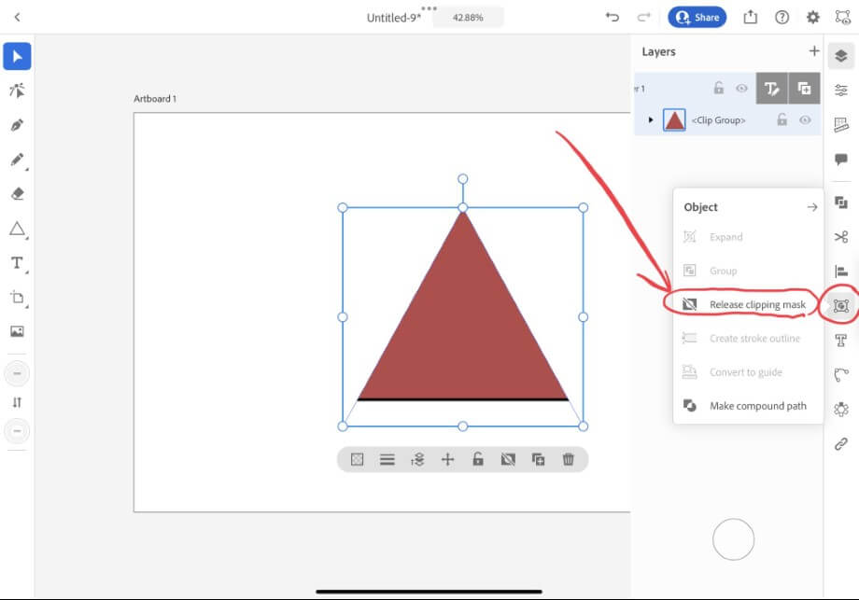Hide the Clip Group layer
859x600 pixels.
805,119
